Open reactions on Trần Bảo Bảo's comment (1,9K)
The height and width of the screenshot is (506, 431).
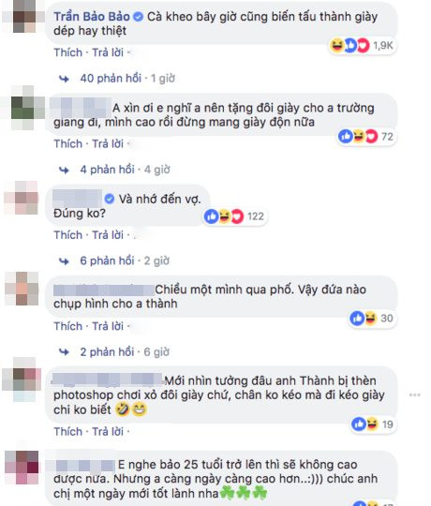[x=363, y=46]
